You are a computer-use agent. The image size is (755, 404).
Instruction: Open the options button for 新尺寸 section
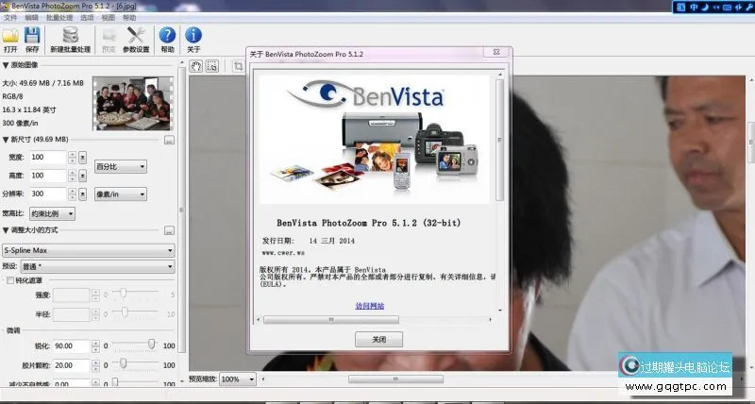(169, 140)
